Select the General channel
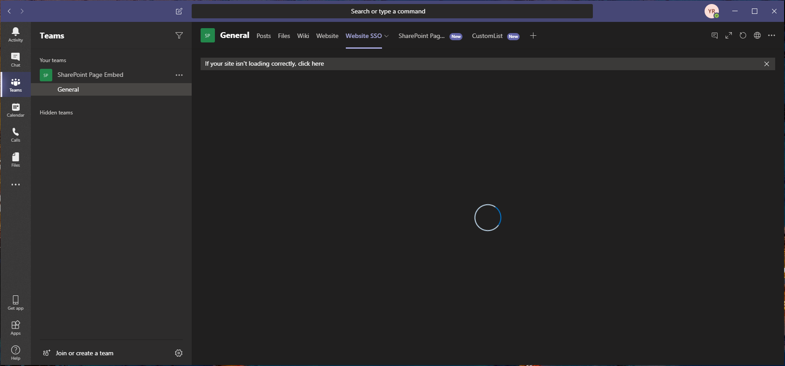Screen dimensions: 785x366 pos(111,89)
